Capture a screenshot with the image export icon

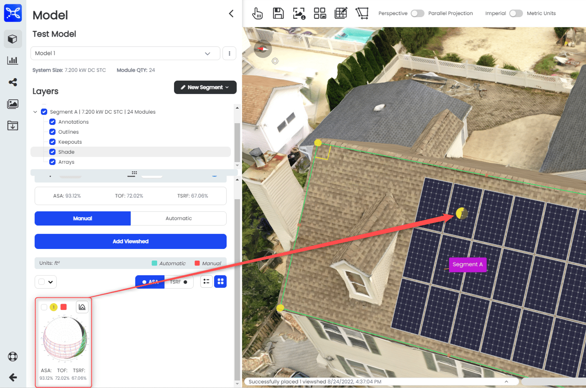pyautogui.click(x=299, y=13)
